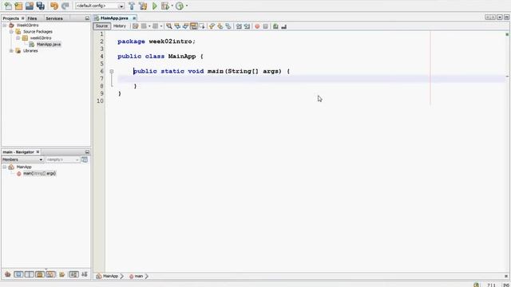Collapse the Source Packages node
Screen dimensions: 511x287
(x=11, y=32)
